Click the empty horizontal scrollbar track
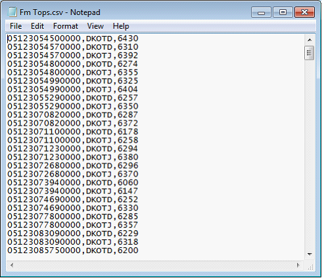 (x=154, y=265)
